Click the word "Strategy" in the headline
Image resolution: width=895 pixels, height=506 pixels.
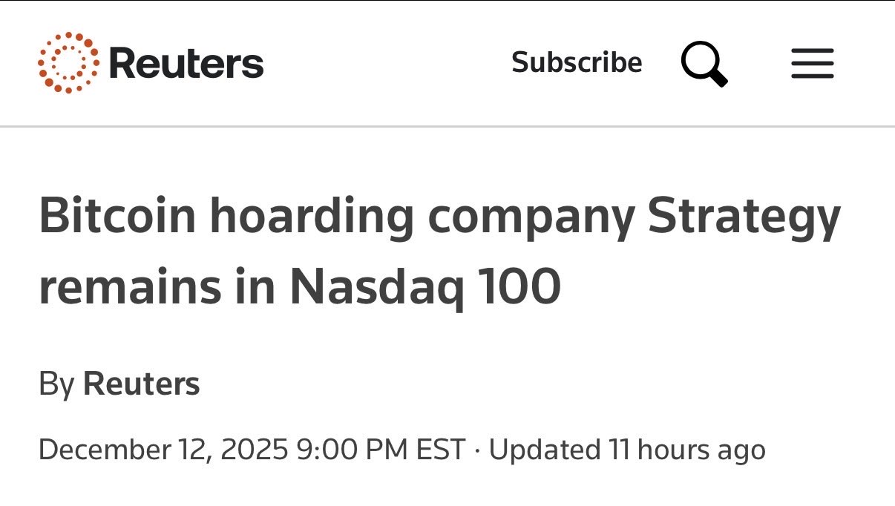pyautogui.click(x=744, y=216)
